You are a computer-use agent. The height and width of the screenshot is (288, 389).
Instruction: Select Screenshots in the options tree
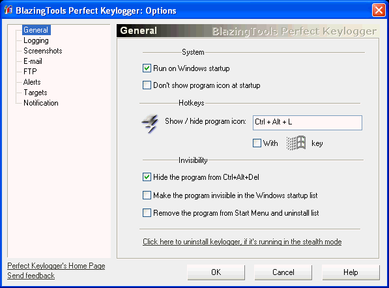point(42,51)
